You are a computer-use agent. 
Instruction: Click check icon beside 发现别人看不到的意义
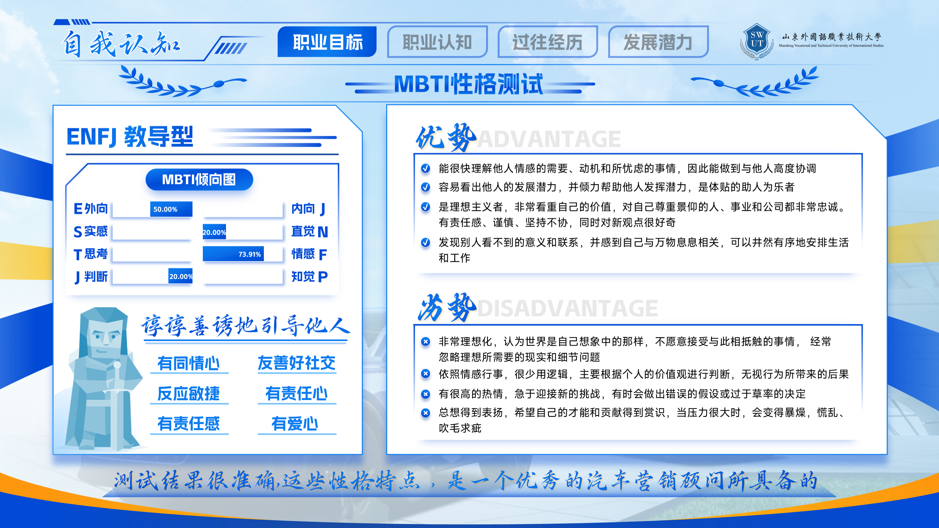click(x=425, y=242)
